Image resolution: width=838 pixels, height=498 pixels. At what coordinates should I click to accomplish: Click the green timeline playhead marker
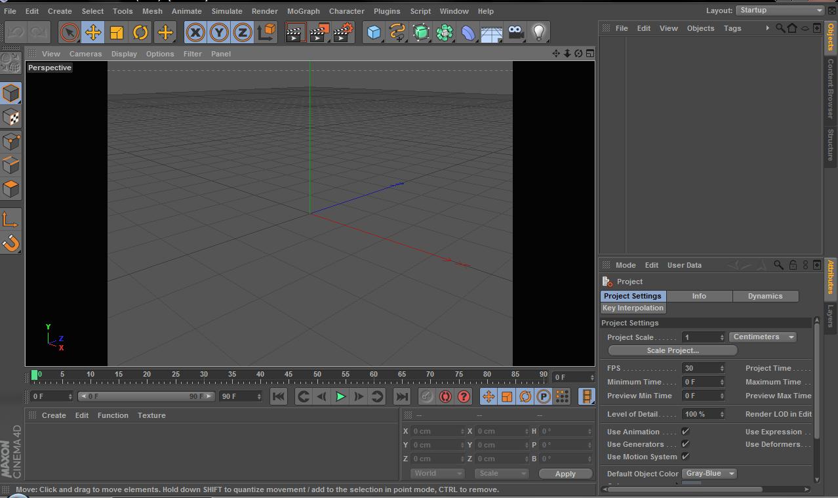pos(35,375)
